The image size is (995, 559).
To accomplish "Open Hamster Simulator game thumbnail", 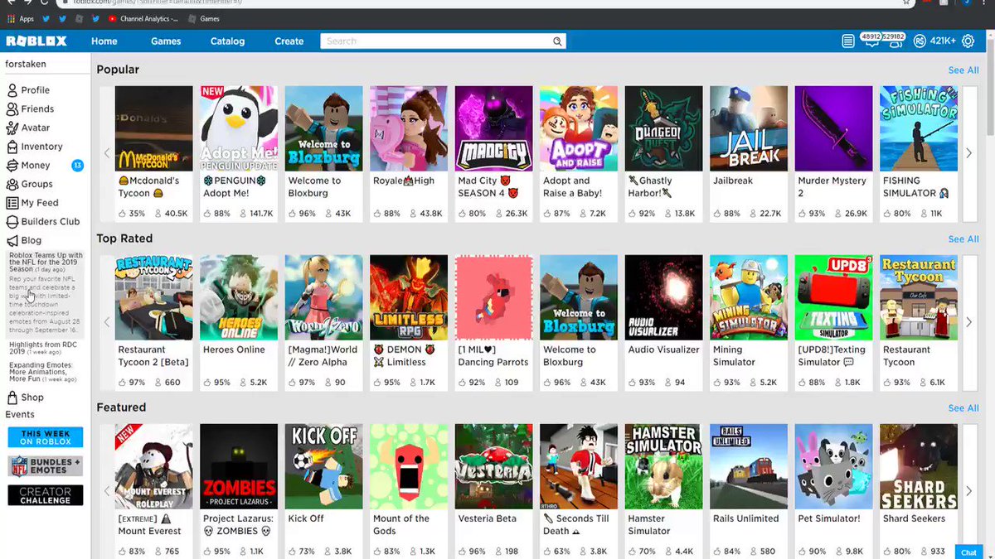I will pyautogui.click(x=664, y=466).
